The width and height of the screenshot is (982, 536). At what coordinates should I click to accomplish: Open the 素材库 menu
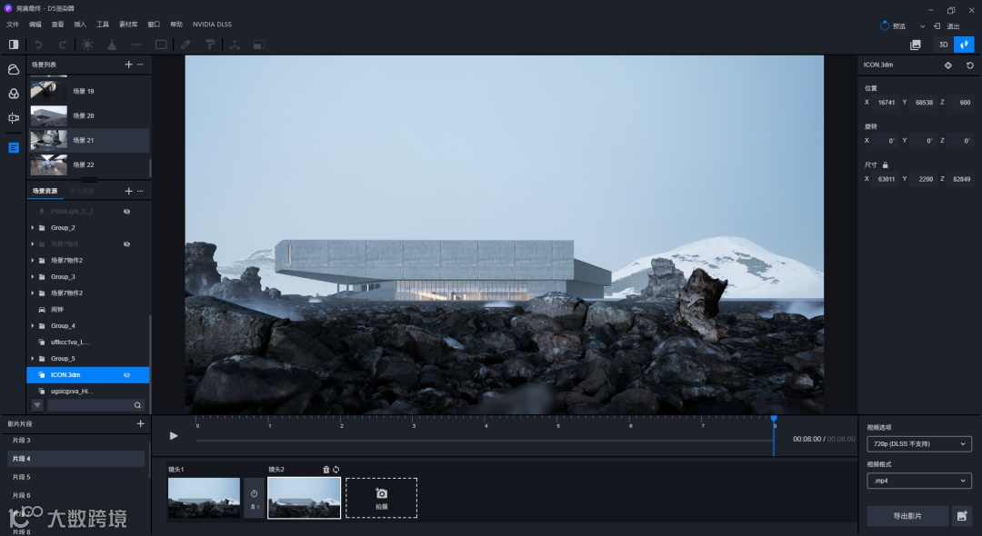pyautogui.click(x=128, y=25)
